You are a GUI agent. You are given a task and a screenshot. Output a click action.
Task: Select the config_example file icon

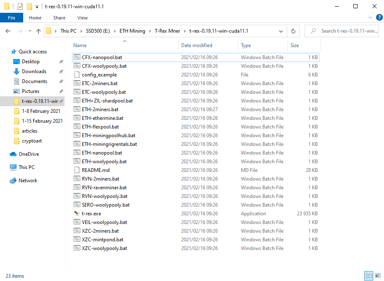coord(77,75)
